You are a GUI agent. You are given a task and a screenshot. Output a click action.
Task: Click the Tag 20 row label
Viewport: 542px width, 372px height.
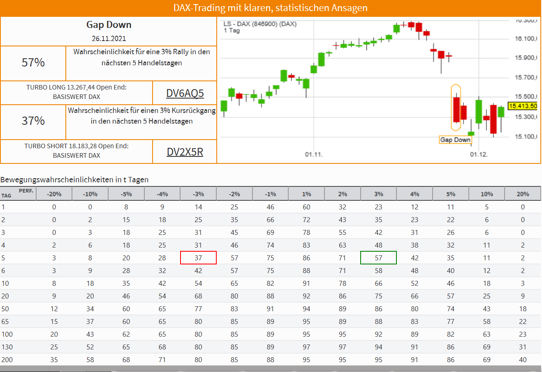(5, 296)
